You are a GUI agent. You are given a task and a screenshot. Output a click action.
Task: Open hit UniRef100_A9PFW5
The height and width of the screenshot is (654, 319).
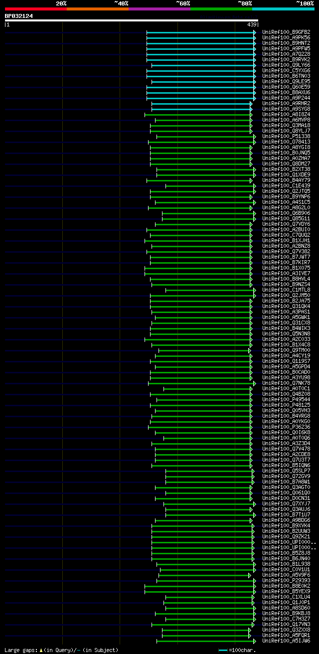click(286, 49)
